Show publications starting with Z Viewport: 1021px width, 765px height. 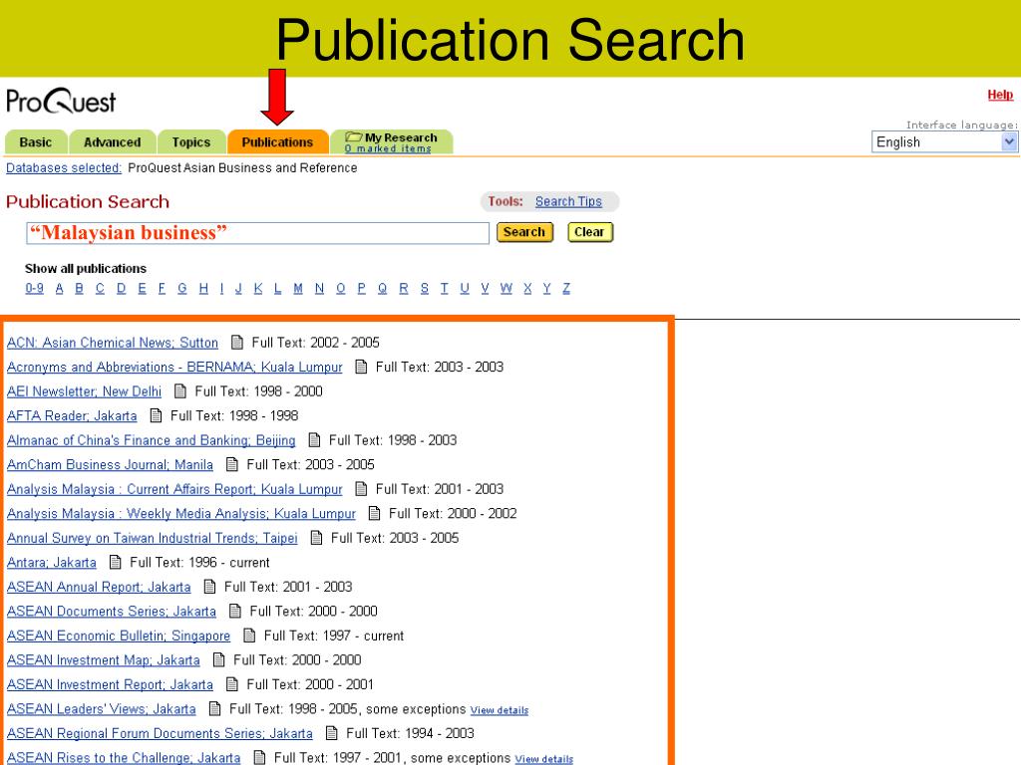pyautogui.click(x=566, y=288)
